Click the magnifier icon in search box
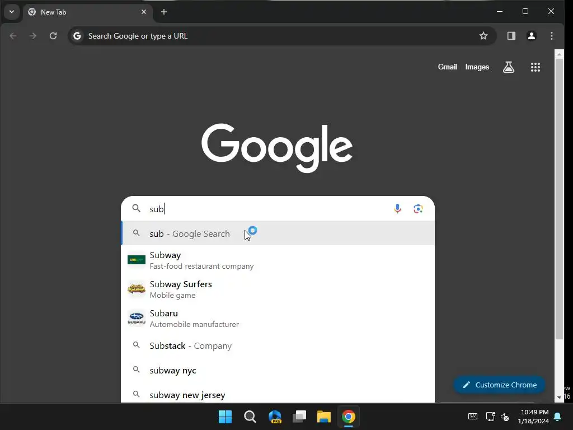 pos(137,208)
